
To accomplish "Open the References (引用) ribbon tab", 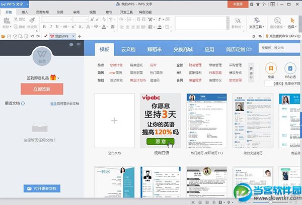I will pos(60,12).
